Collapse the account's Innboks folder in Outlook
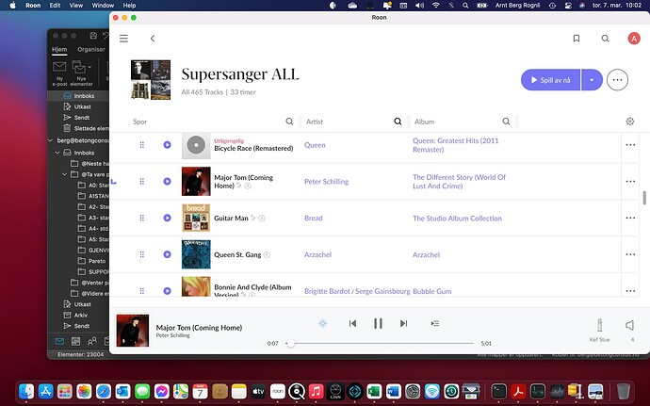The width and height of the screenshot is (650, 406). [57, 153]
